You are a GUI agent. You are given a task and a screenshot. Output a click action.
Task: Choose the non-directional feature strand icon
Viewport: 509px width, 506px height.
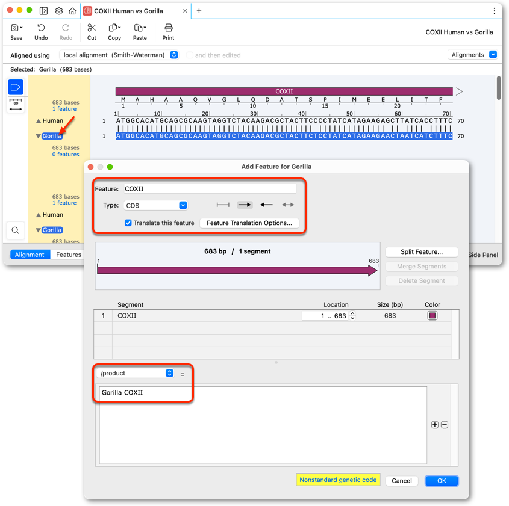223,205
